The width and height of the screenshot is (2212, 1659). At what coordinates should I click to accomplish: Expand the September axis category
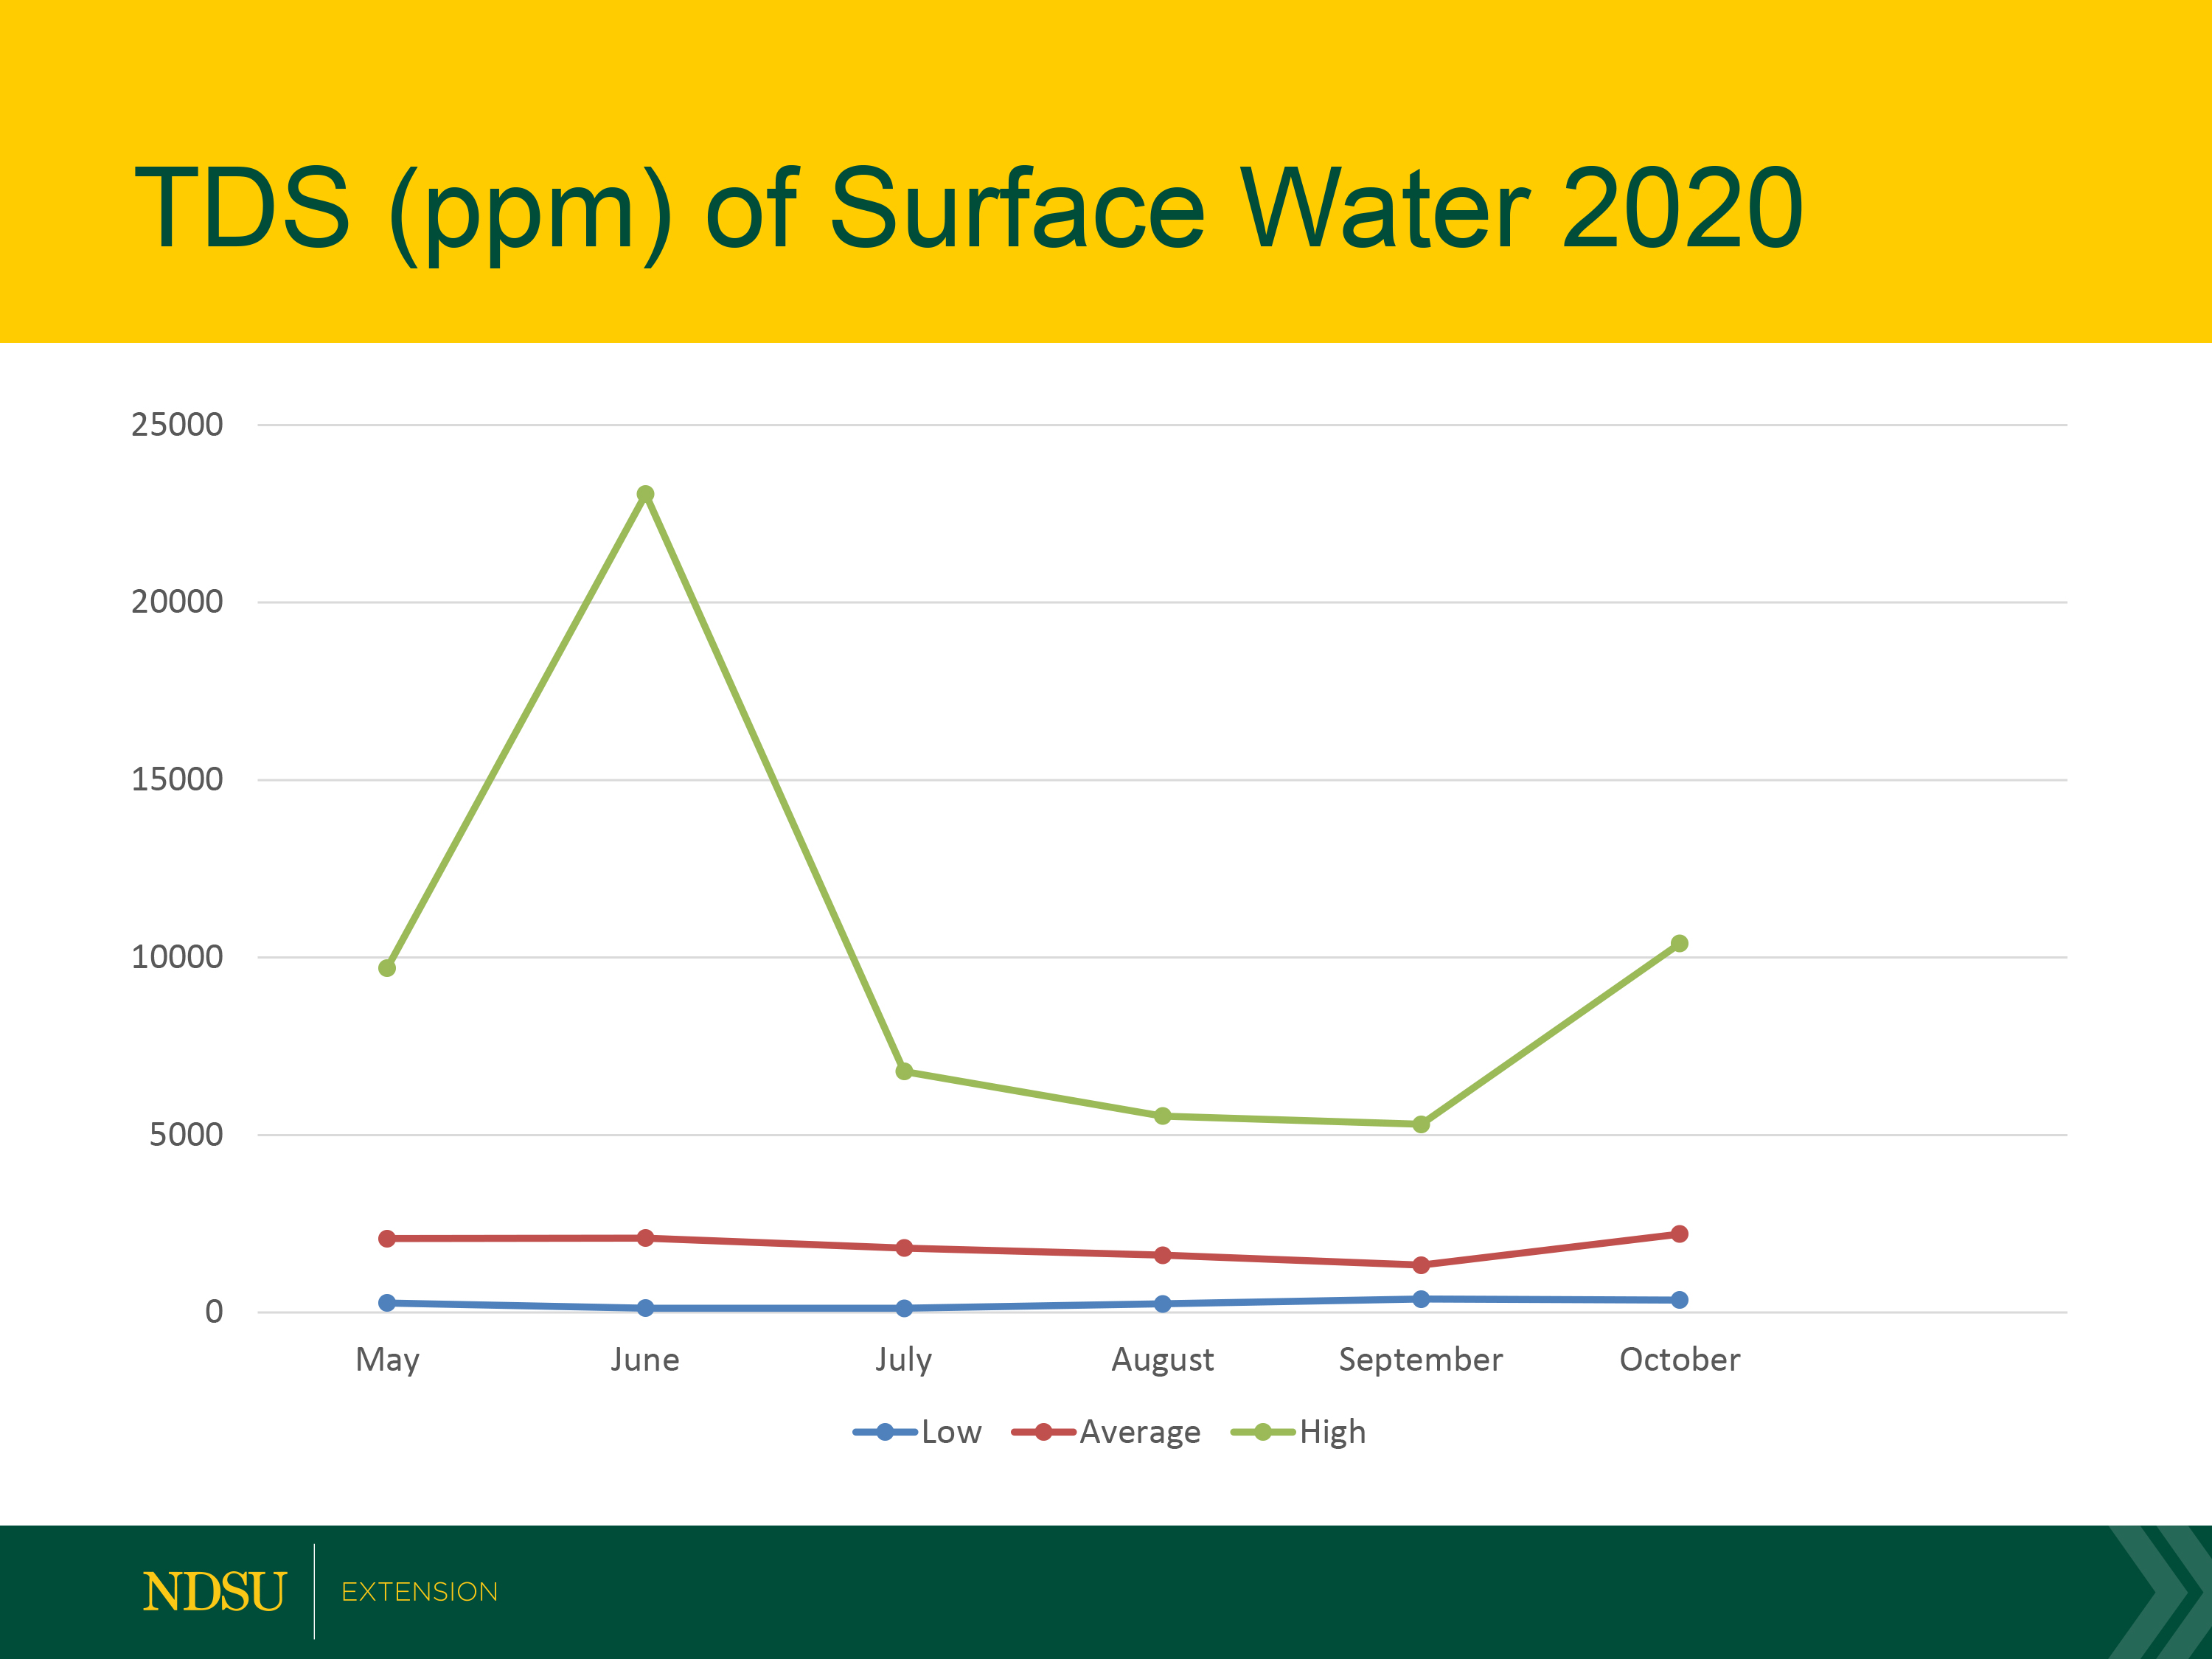click(x=1421, y=1359)
